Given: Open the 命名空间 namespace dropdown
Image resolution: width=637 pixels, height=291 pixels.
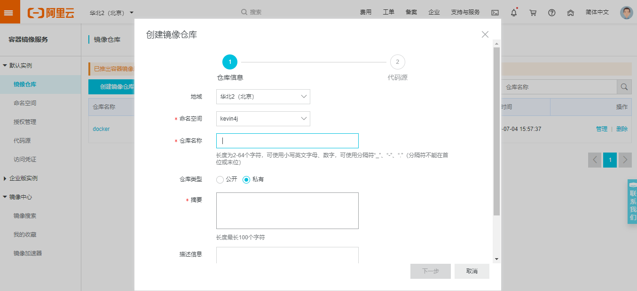Looking at the screenshot, I should [x=263, y=118].
